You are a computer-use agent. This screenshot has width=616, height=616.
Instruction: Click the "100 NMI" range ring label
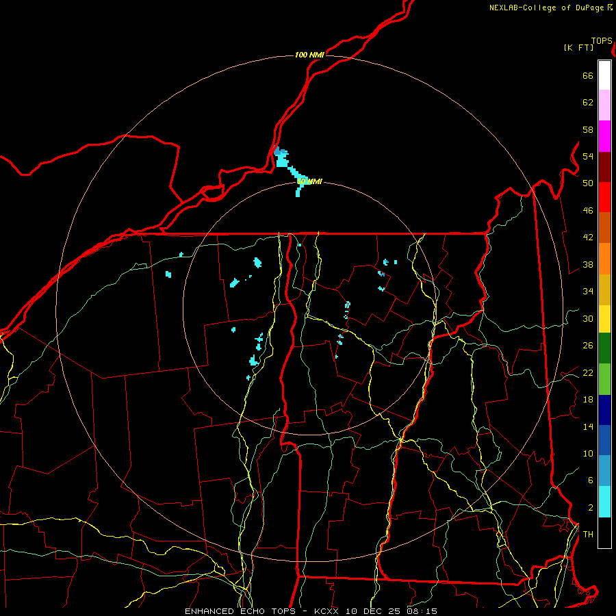click(x=309, y=55)
